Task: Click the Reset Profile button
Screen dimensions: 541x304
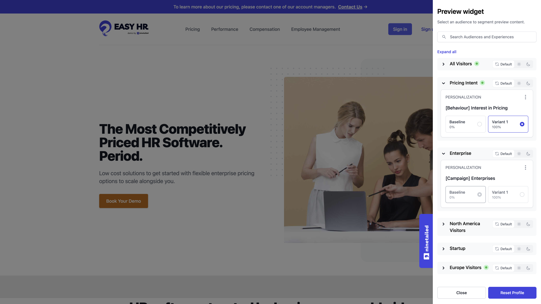Action: pyautogui.click(x=512, y=293)
